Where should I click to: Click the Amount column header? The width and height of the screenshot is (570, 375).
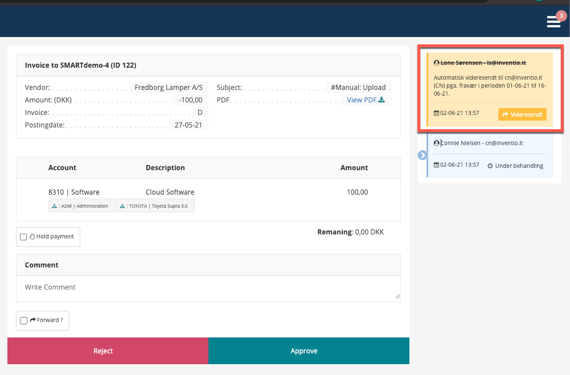click(354, 168)
